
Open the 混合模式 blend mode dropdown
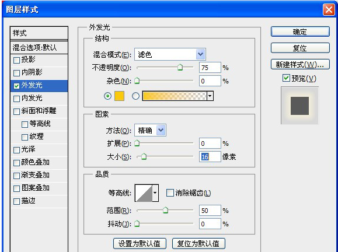[170, 54]
